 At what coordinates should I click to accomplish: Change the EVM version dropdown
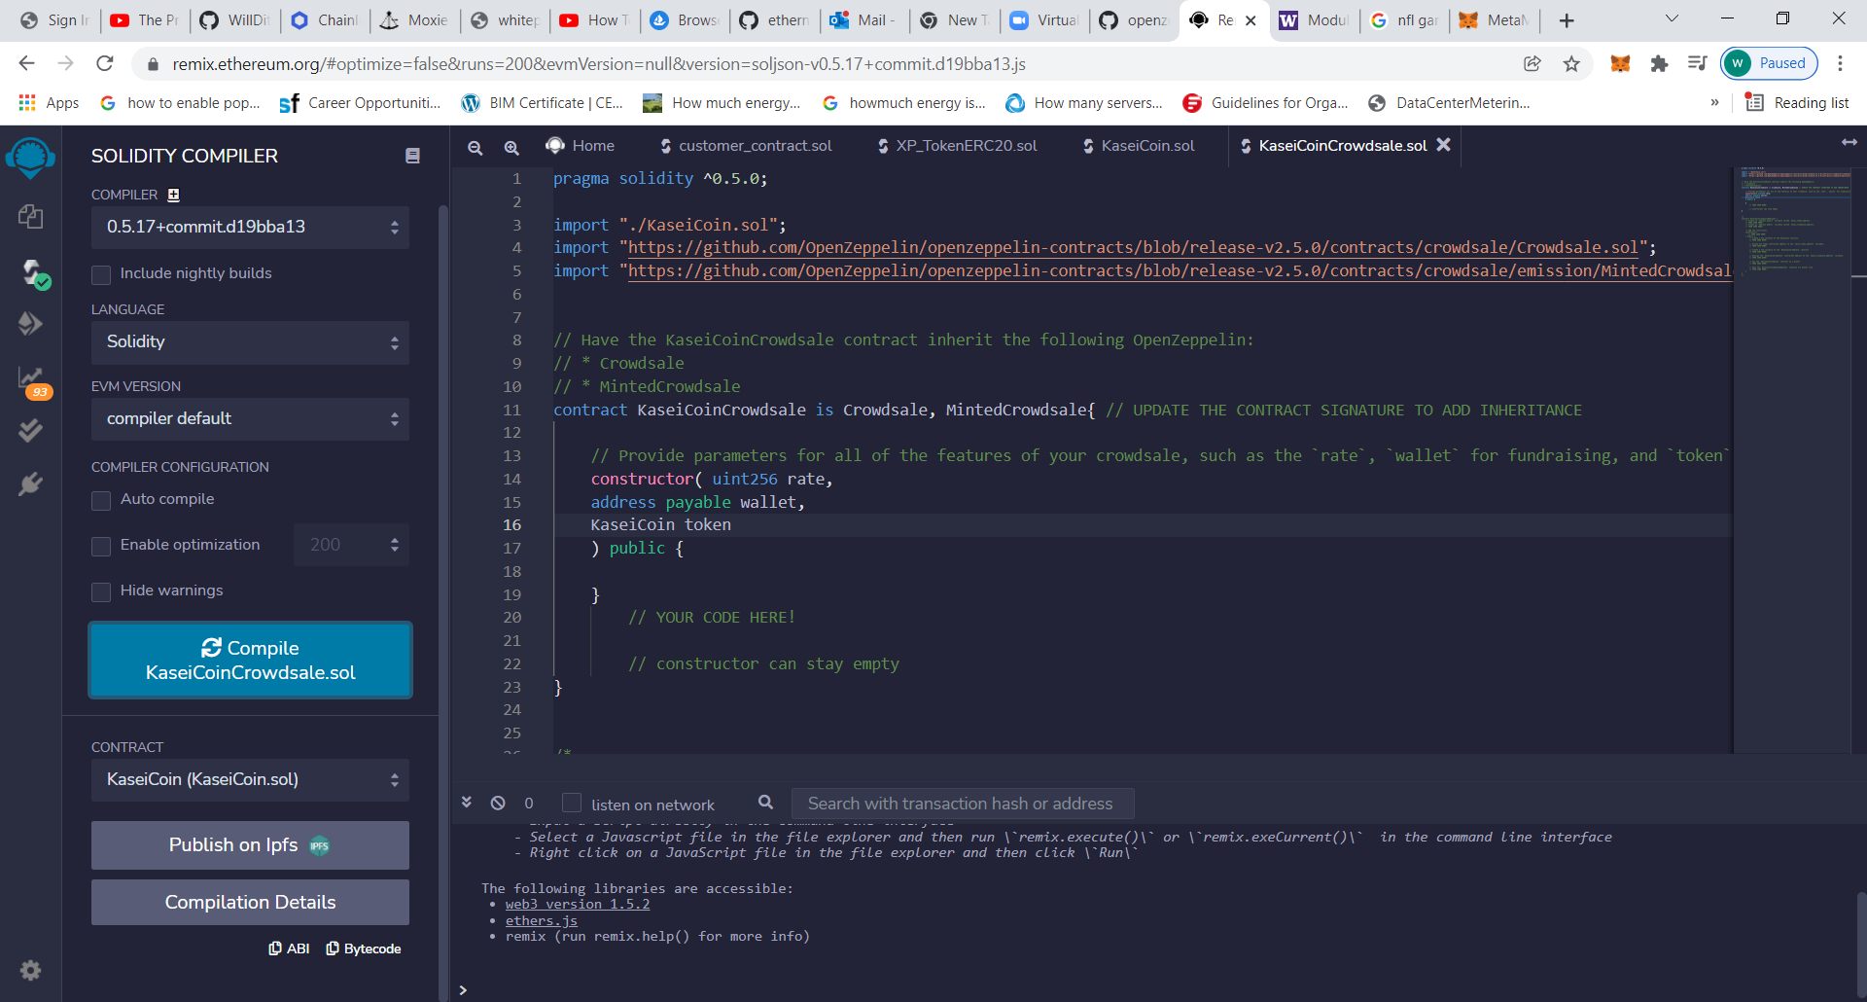249,418
